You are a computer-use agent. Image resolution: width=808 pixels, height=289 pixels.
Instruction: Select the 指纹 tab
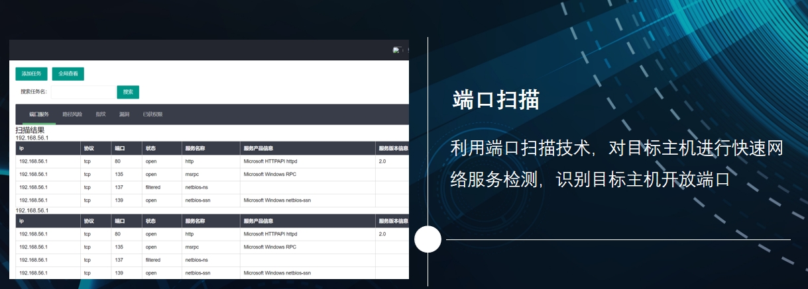click(101, 114)
